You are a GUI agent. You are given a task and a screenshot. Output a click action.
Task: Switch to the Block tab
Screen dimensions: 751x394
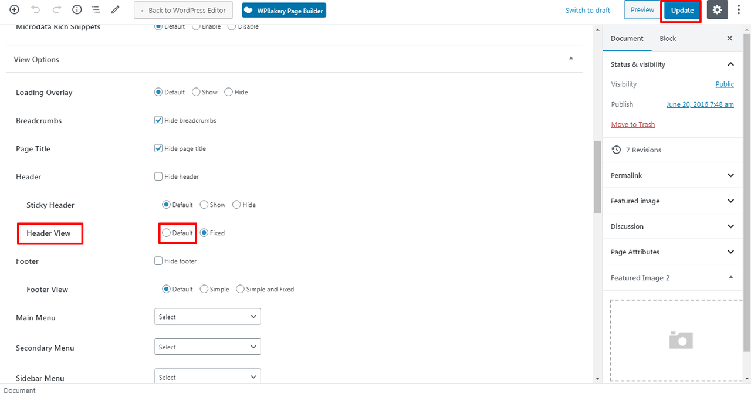[x=668, y=39]
